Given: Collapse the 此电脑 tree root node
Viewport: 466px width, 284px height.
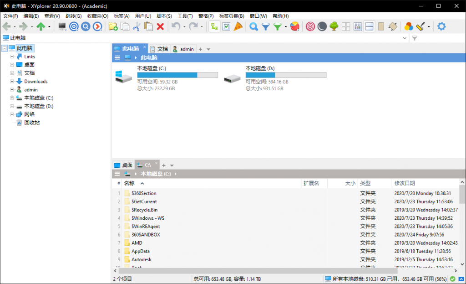Looking at the screenshot, I should click(x=5, y=48).
